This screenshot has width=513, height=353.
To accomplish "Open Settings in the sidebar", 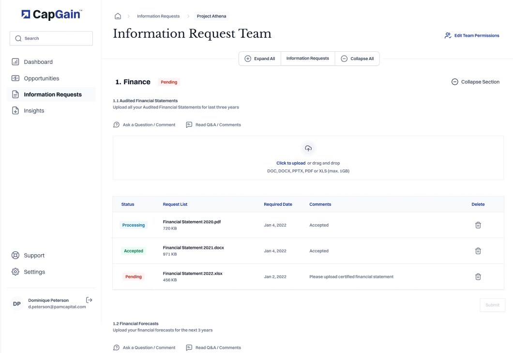I will click(x=34, y=272).
